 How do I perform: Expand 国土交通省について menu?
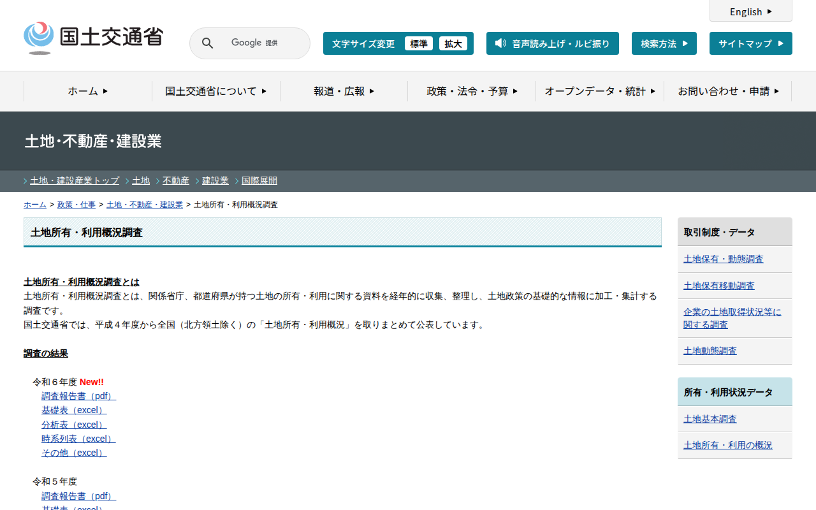click(x=216, y=91)
